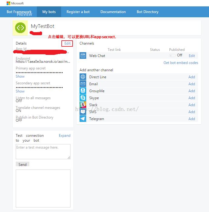Expand the test connection panel
This screenshot has width=209, height=212.
[65, 136]
